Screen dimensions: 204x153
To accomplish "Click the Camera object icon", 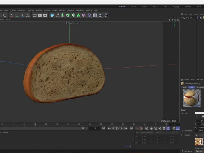I will pyautogui.click(x=100, y=15).
